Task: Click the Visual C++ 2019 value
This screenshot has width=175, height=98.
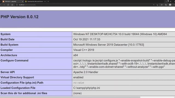Action: tap(84, 50)
